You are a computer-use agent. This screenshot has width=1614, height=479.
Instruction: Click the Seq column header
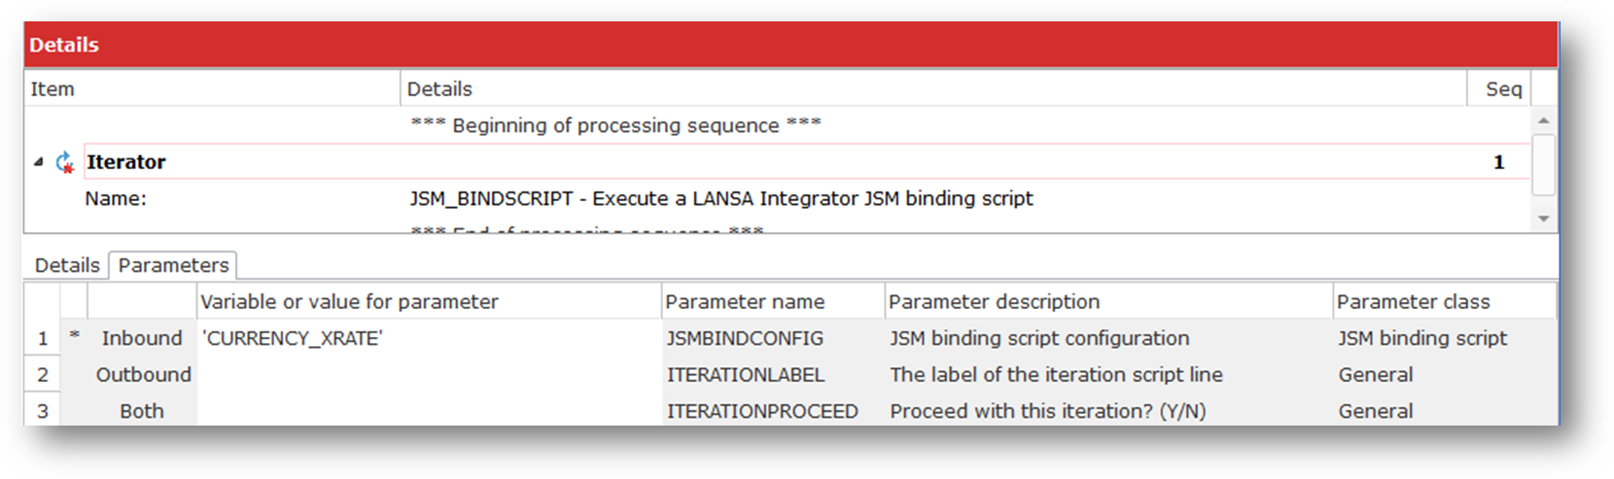1502,89
